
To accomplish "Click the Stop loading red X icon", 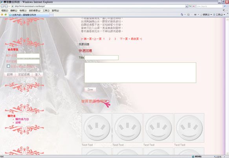I will (x=194, y=6).
